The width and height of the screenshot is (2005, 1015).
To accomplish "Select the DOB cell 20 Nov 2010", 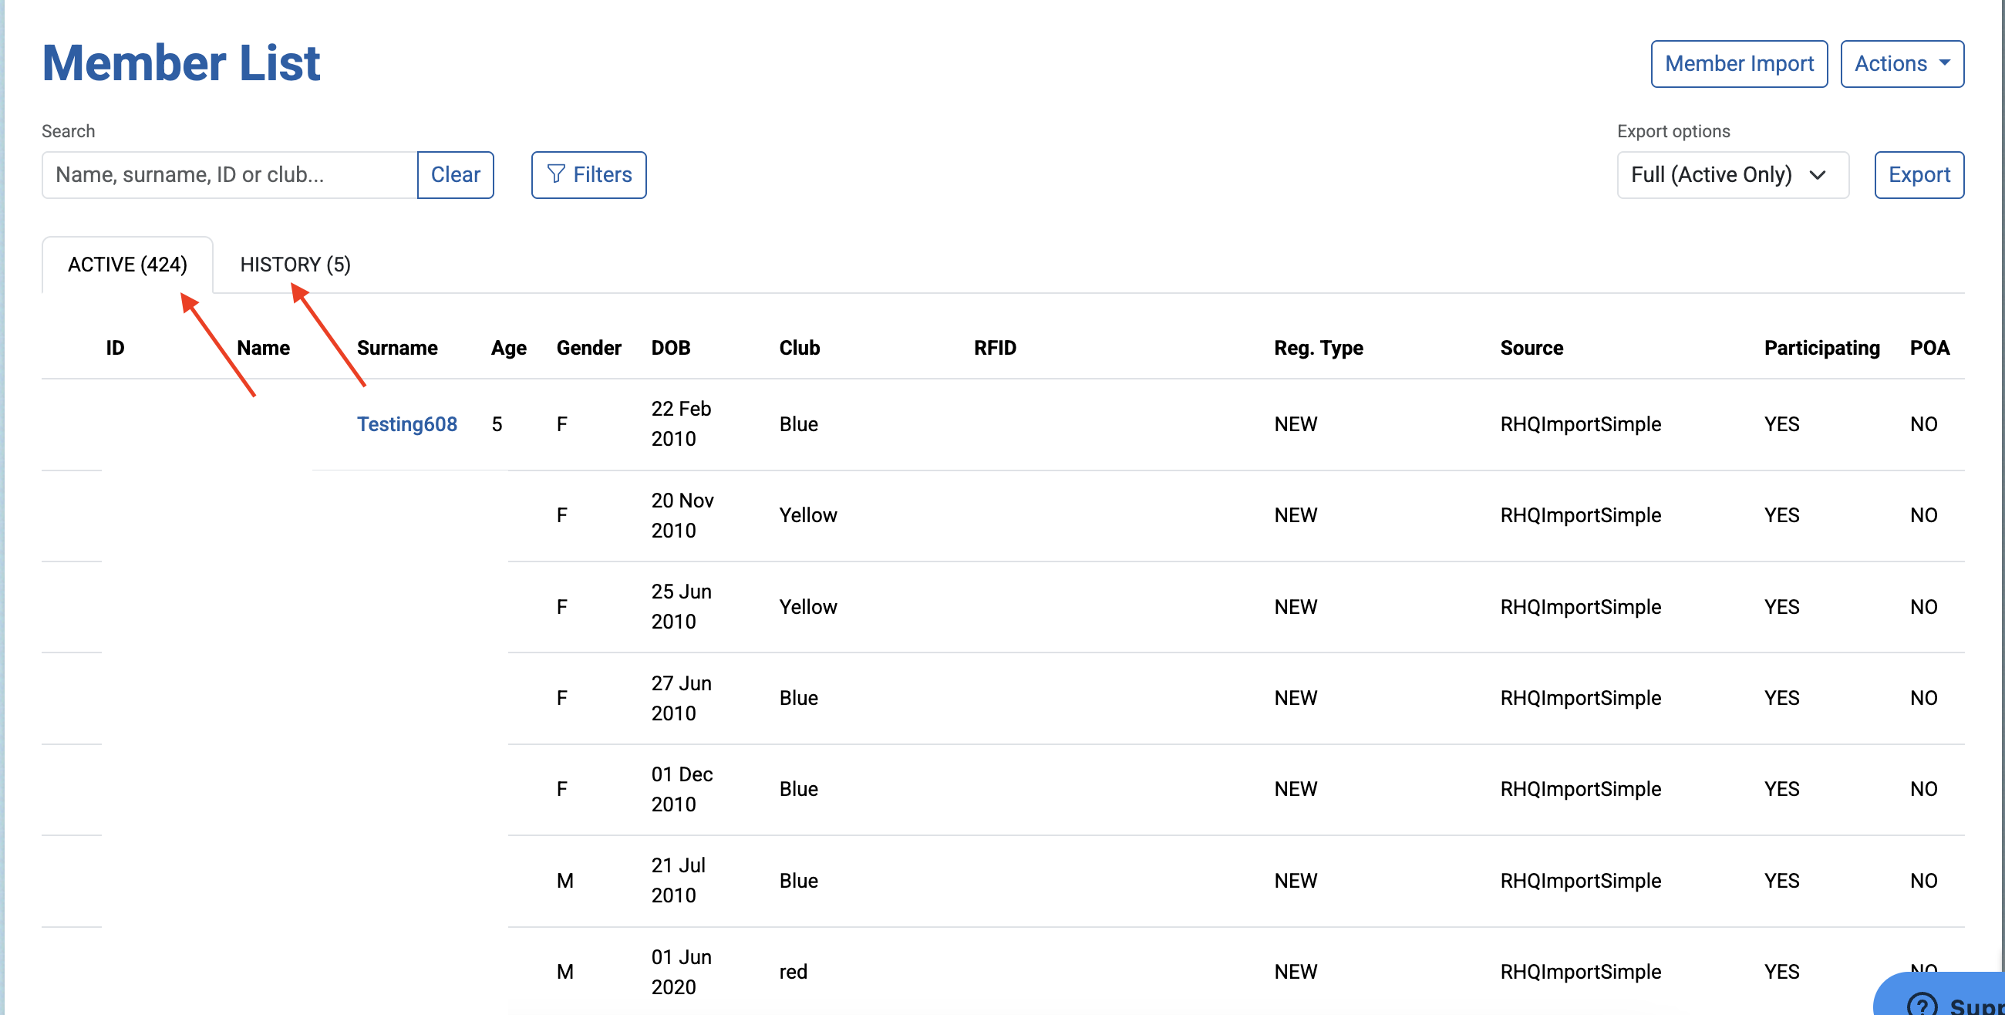I will pyautogui.click(x=682, y=515).
